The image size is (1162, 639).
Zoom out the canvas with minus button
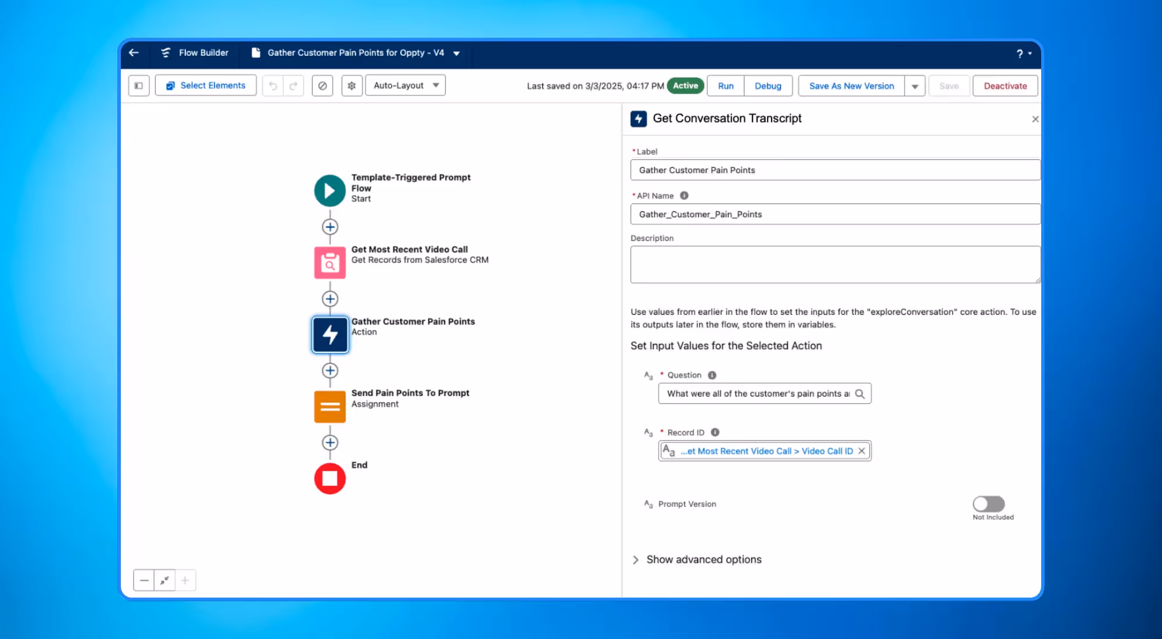[144, 580]
